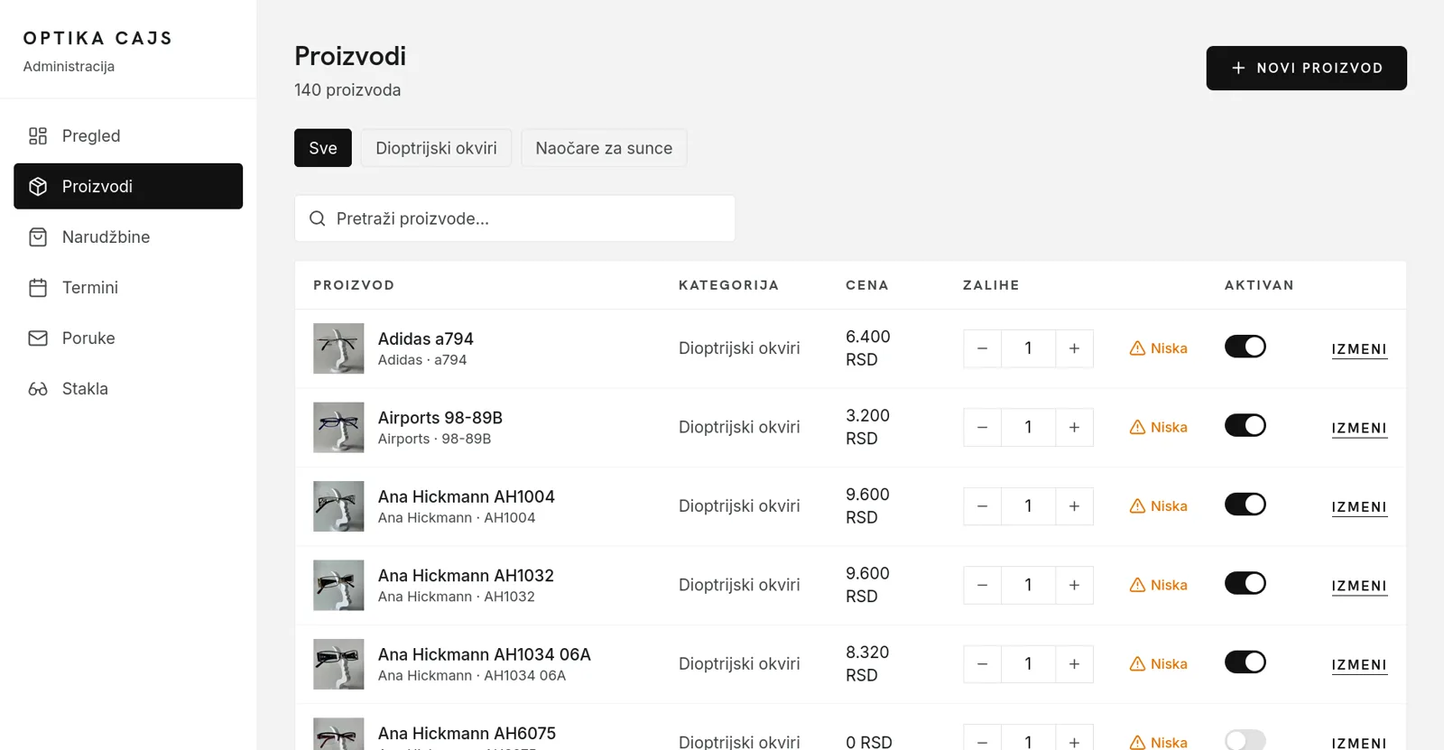Deactivate Ana Hickmann AH1004 product
1444x750 pixels.
[1245, 505]
